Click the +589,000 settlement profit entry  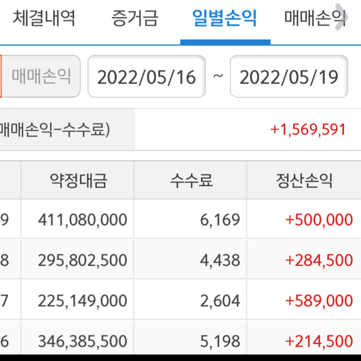[x=319, y=301]
